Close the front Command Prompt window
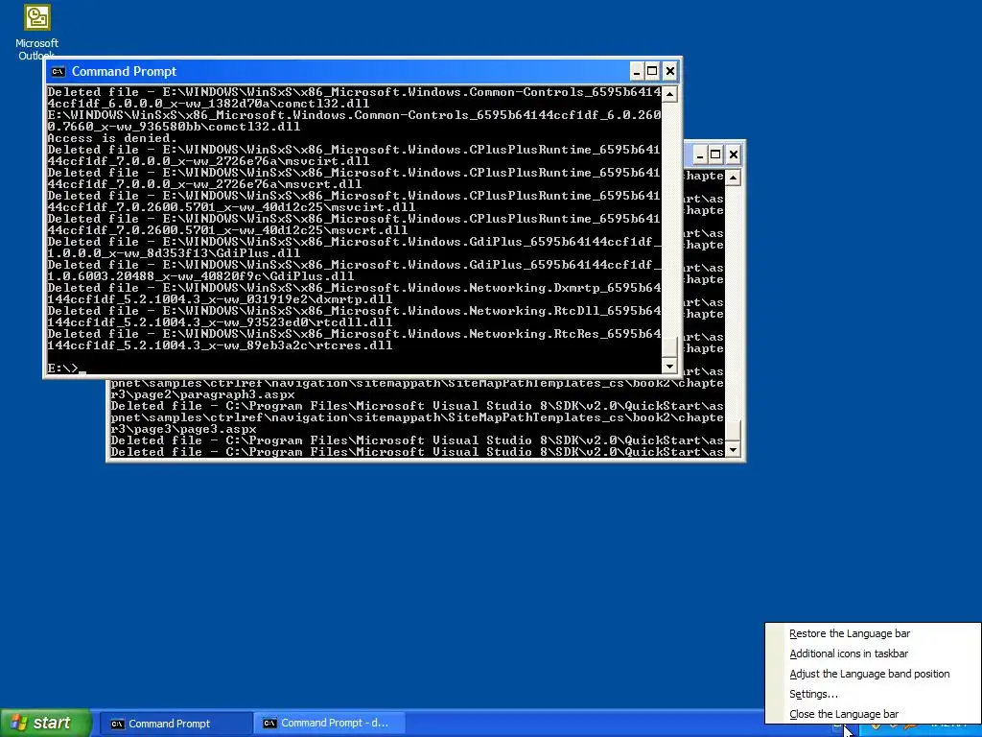This screenshot has height=737, width=982. point(670,71)
